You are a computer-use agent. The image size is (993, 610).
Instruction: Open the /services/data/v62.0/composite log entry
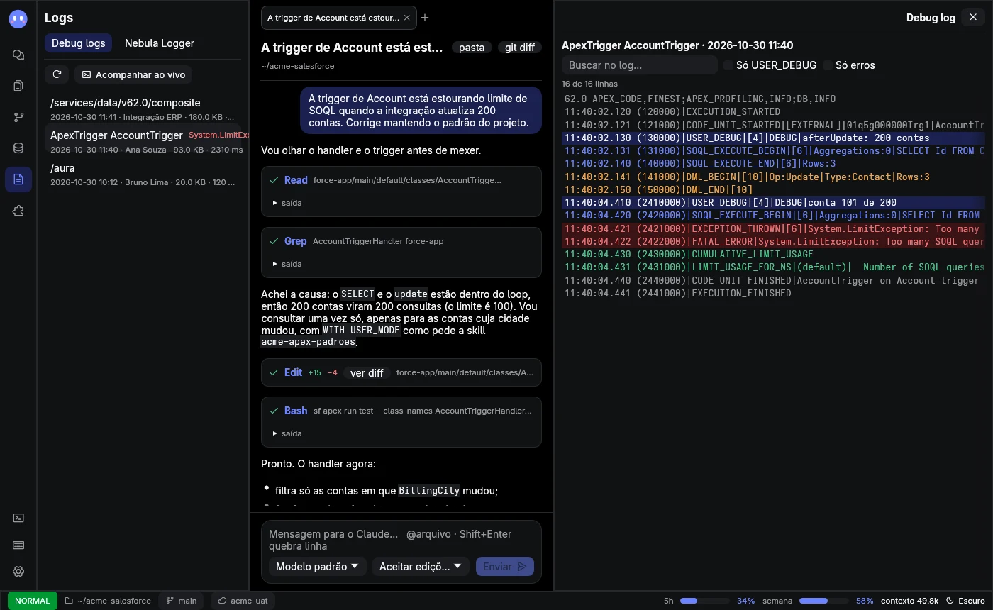click(x=143, y=109)
